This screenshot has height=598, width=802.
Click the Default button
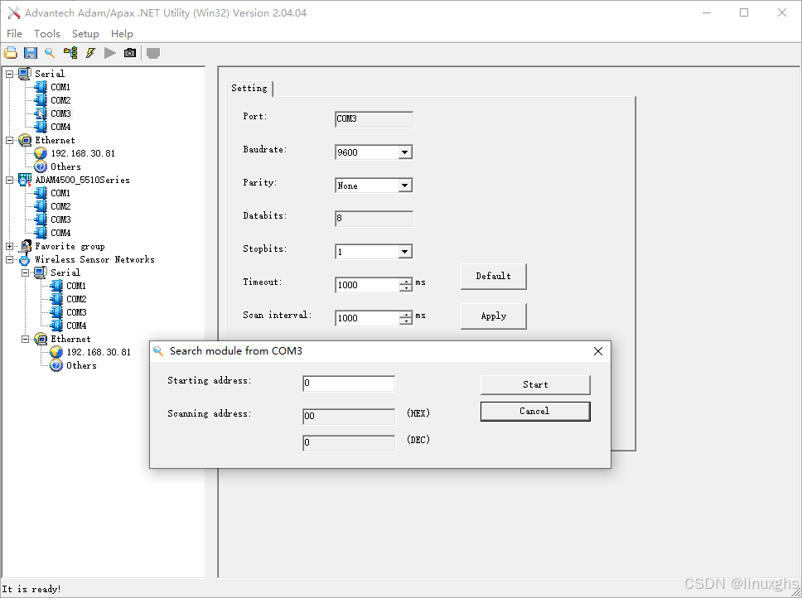(494, 277)
